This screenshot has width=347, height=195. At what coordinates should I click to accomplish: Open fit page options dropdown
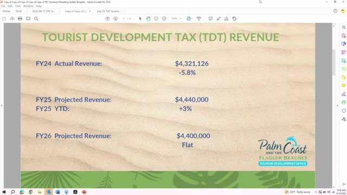[189, 19]
